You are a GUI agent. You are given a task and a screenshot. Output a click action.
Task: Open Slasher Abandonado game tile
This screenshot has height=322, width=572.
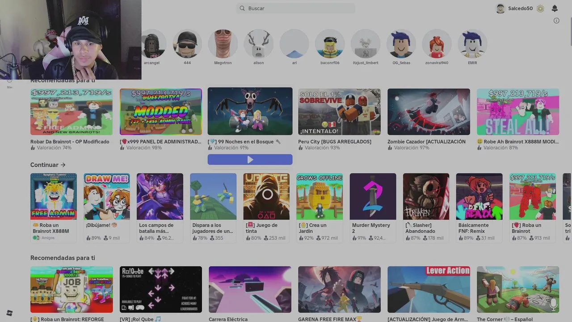426,208
